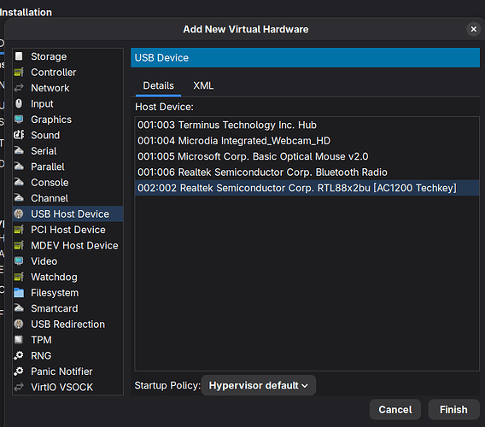
Task: Close the Add New Virtual Hardware dialog
Action: (x=474, y=29)
